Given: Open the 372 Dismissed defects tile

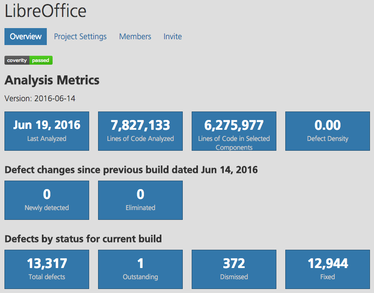Looking at the screenshot, I should (234, 269).
